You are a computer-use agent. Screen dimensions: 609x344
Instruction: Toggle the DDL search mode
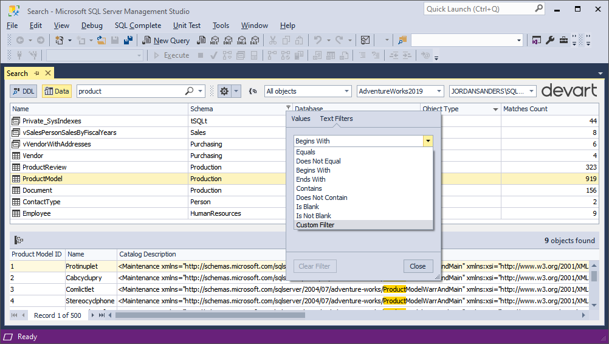(x=24, y=91)
